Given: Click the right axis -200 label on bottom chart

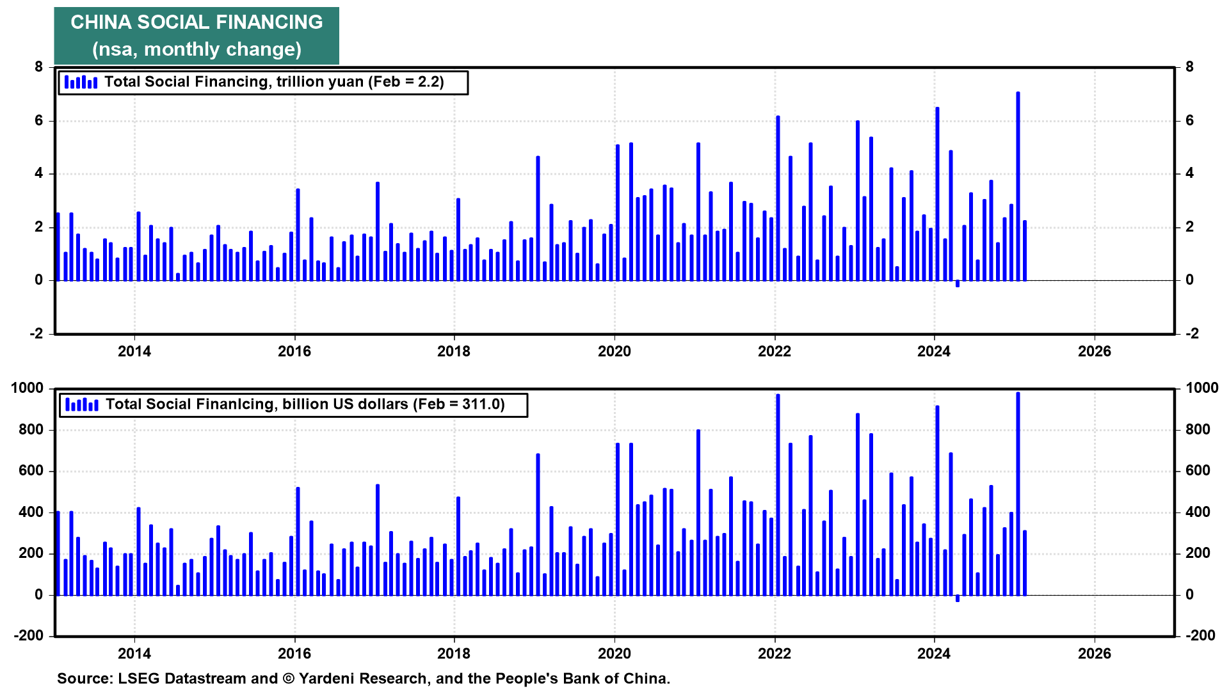Looking at the screenshot, I should coord(1200,635).
